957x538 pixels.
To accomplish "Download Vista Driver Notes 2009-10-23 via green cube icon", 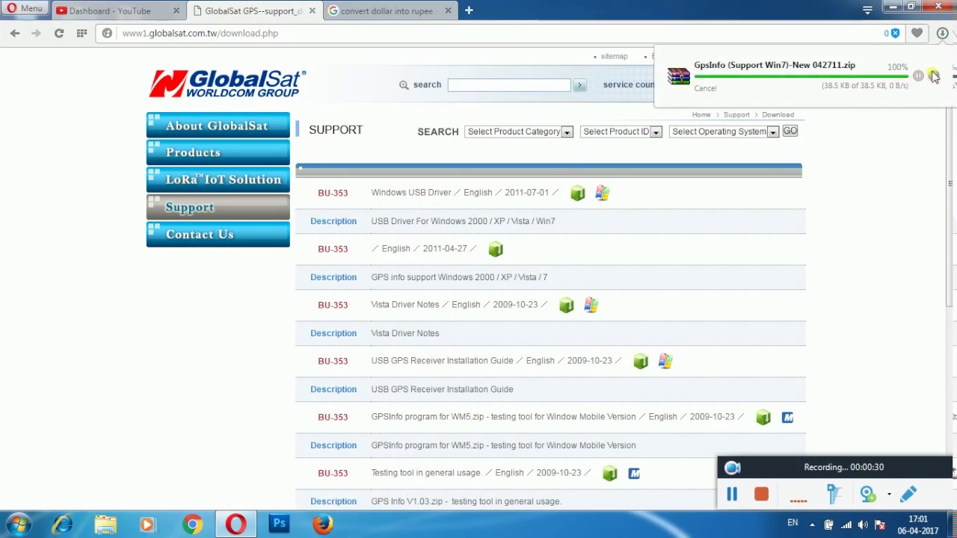I will (x=566, y=306).
